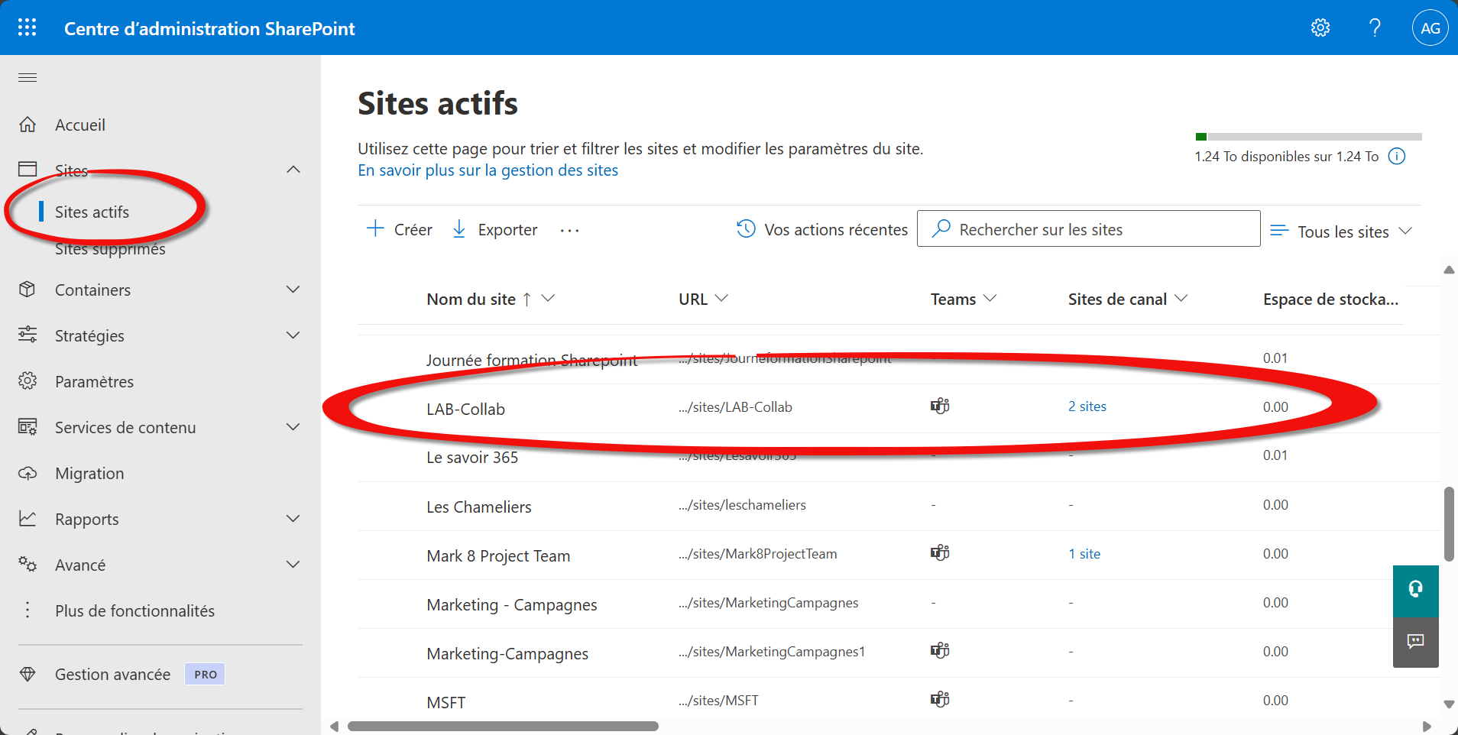Open the settings gear in header

click(1320, 28)
